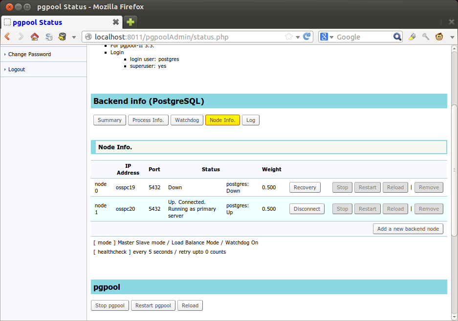The width and height of the screenshot is (458, 321).
Task: Click Recovery for node 0
Action: [305, 187]
